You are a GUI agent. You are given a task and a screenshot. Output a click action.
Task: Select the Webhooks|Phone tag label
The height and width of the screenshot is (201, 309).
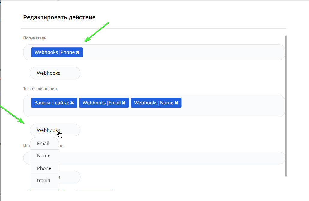[54, 52]
